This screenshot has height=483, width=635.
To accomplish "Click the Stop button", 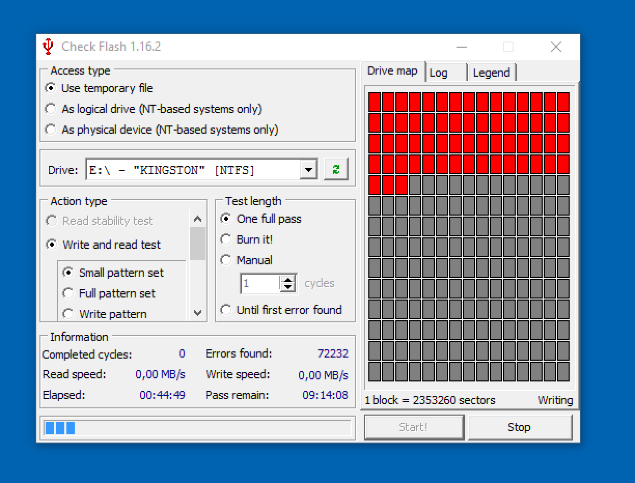I will tap(520, 428).
